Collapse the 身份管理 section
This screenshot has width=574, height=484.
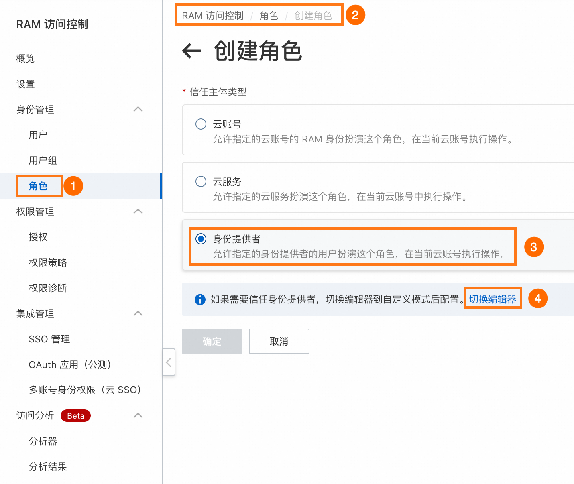tap(138, 109)
